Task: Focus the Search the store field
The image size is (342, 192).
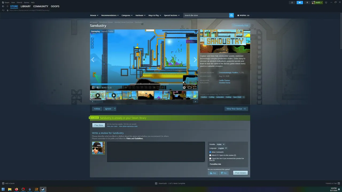Action: (206, 15)
